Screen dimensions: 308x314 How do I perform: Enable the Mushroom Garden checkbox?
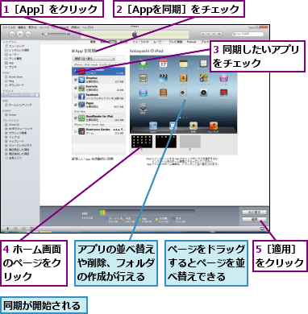76,131
